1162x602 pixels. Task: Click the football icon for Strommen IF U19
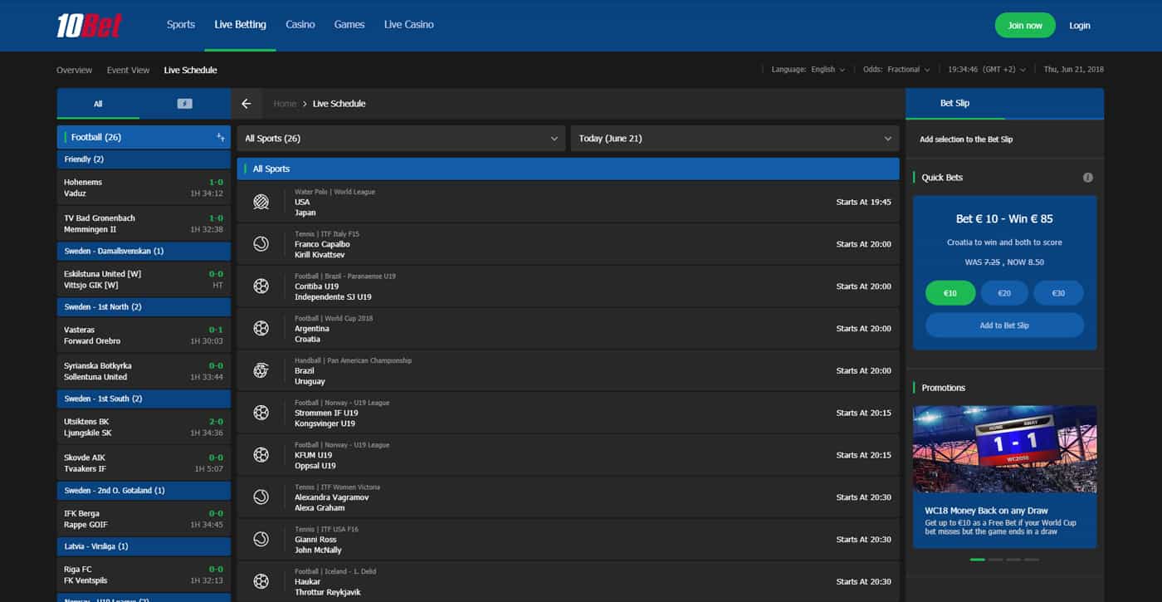pyautogui.click(x=261, y=413)
